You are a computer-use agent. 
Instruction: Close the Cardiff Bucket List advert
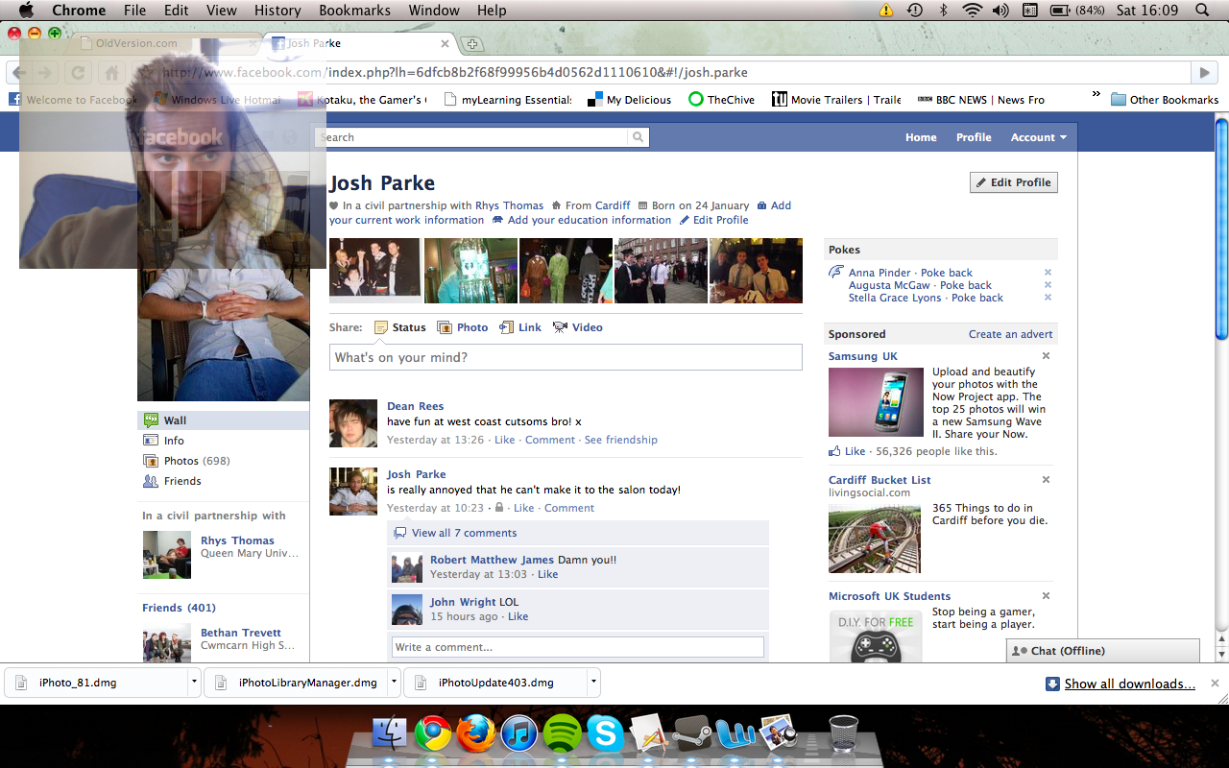click(1046, 480)
